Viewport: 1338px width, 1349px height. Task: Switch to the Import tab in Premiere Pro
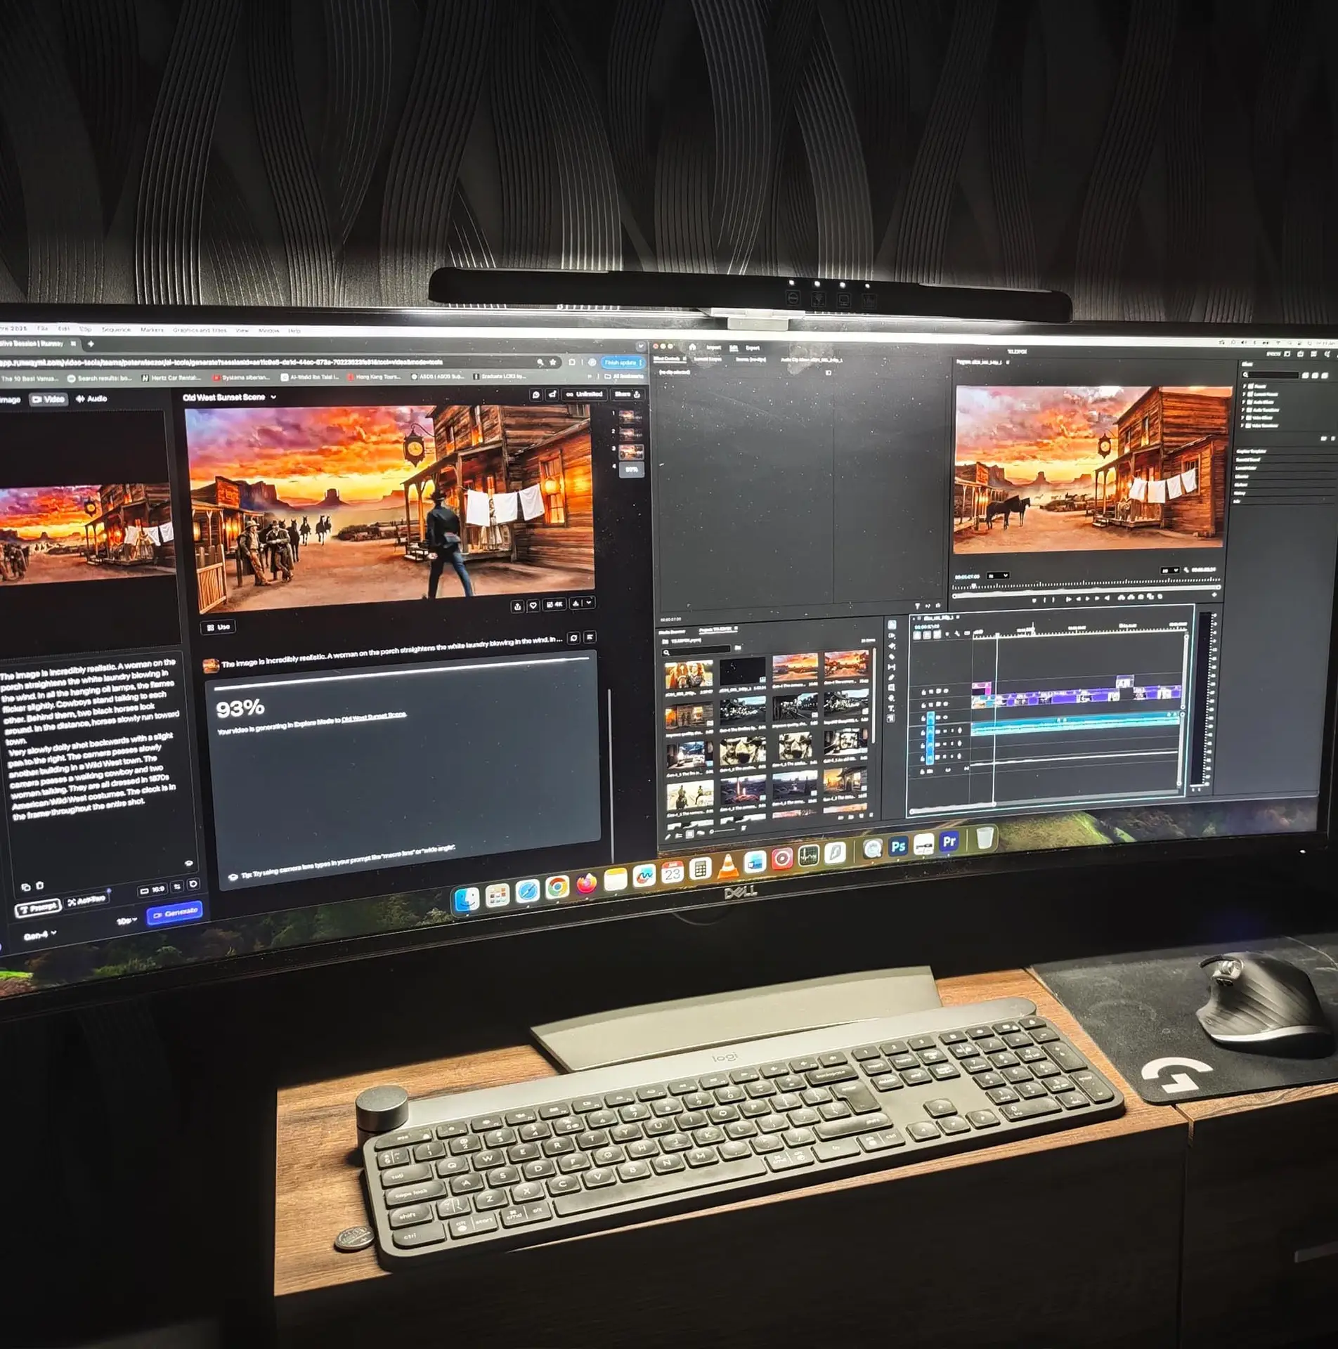[714, 348]
